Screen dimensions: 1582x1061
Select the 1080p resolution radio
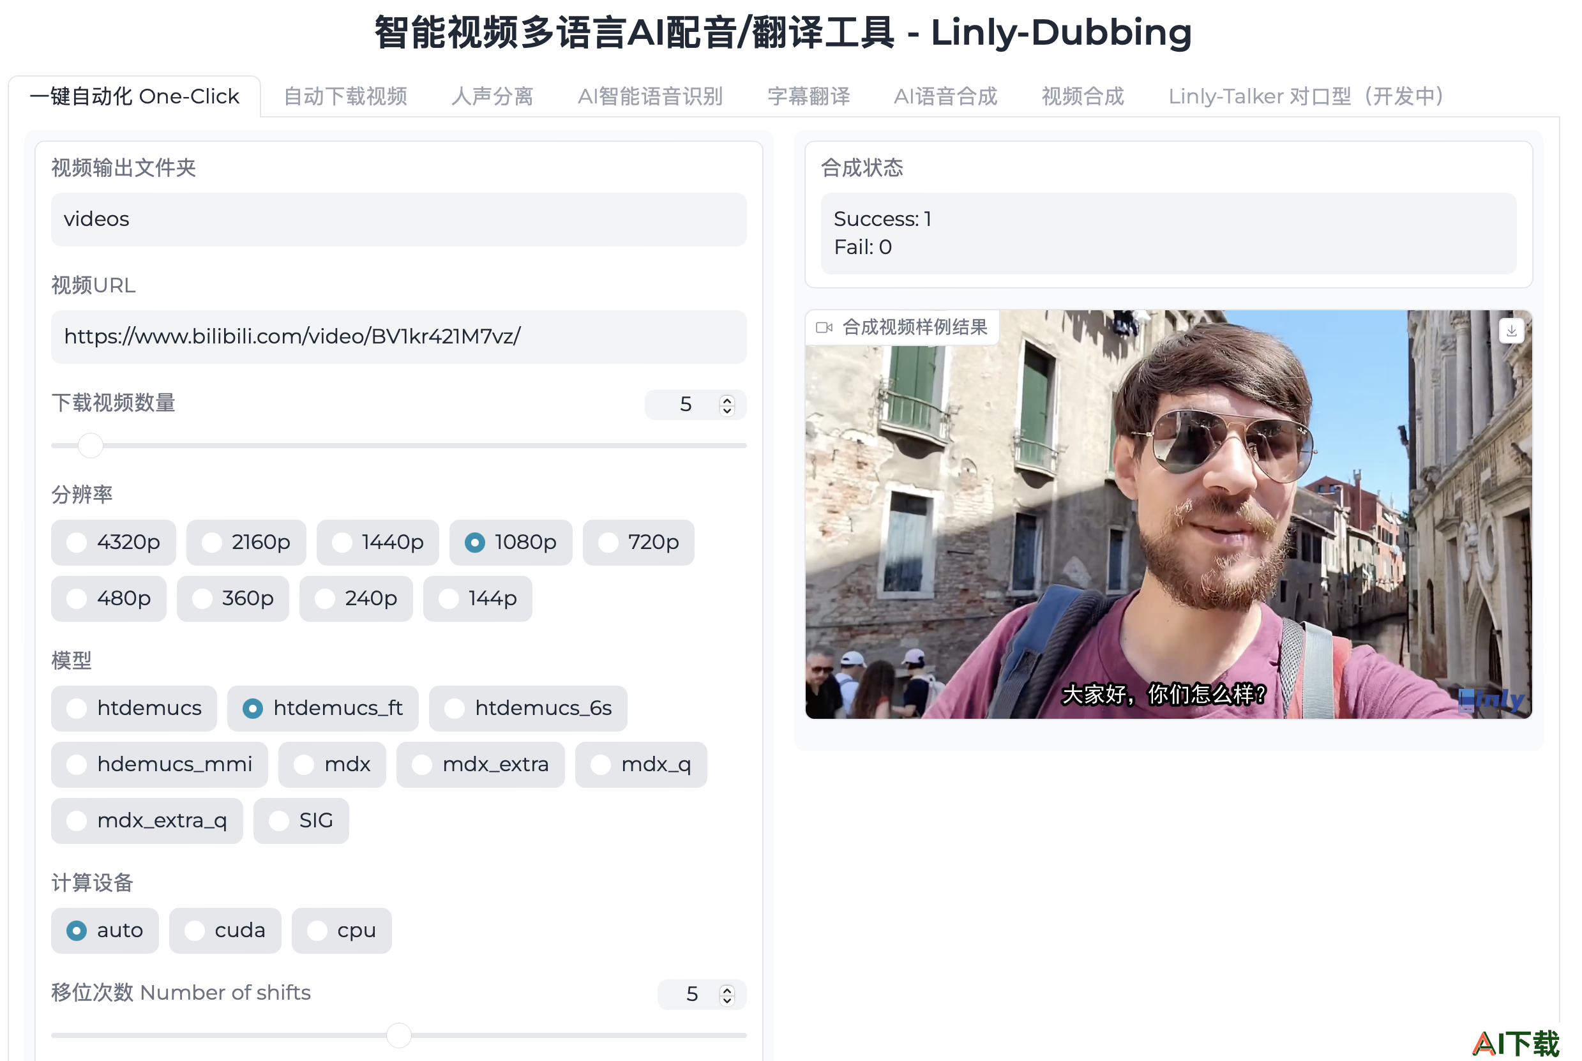point(511,543)
